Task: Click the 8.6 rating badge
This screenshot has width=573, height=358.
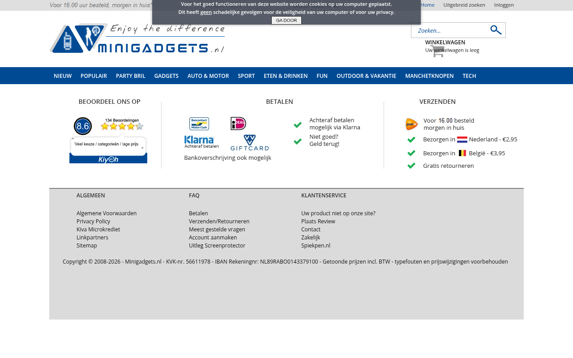Action: (x=83, y=126)
